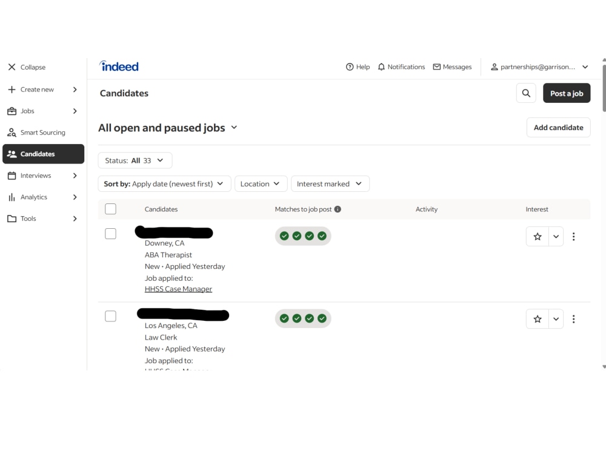Click the Interest column header
The image size is (606, 454).
click(x=537, y=209)
